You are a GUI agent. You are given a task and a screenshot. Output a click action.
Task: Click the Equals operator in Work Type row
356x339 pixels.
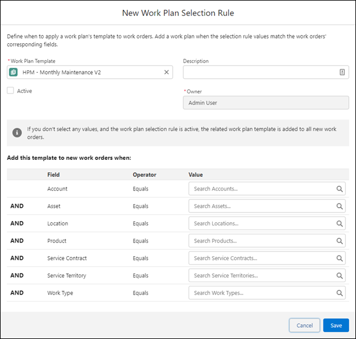141,293
